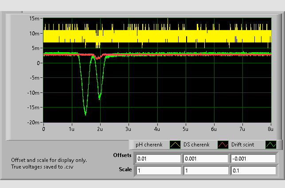Viewport: 285px width, 188px height.
Task: Click the green Drift scint plot legend icon
Action: pyautogui.click(x=270, y=145)
